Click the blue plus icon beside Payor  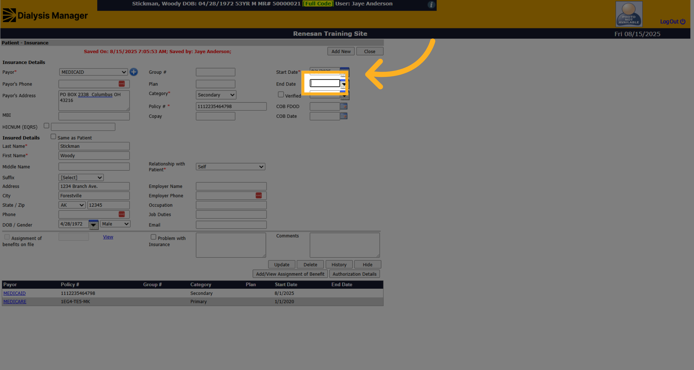click(134, 72)
